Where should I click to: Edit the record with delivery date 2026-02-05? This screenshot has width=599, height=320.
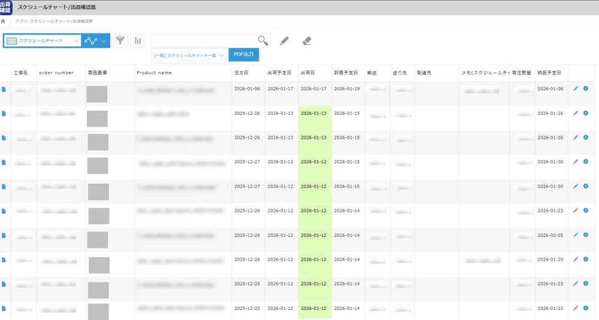(576, 235)
